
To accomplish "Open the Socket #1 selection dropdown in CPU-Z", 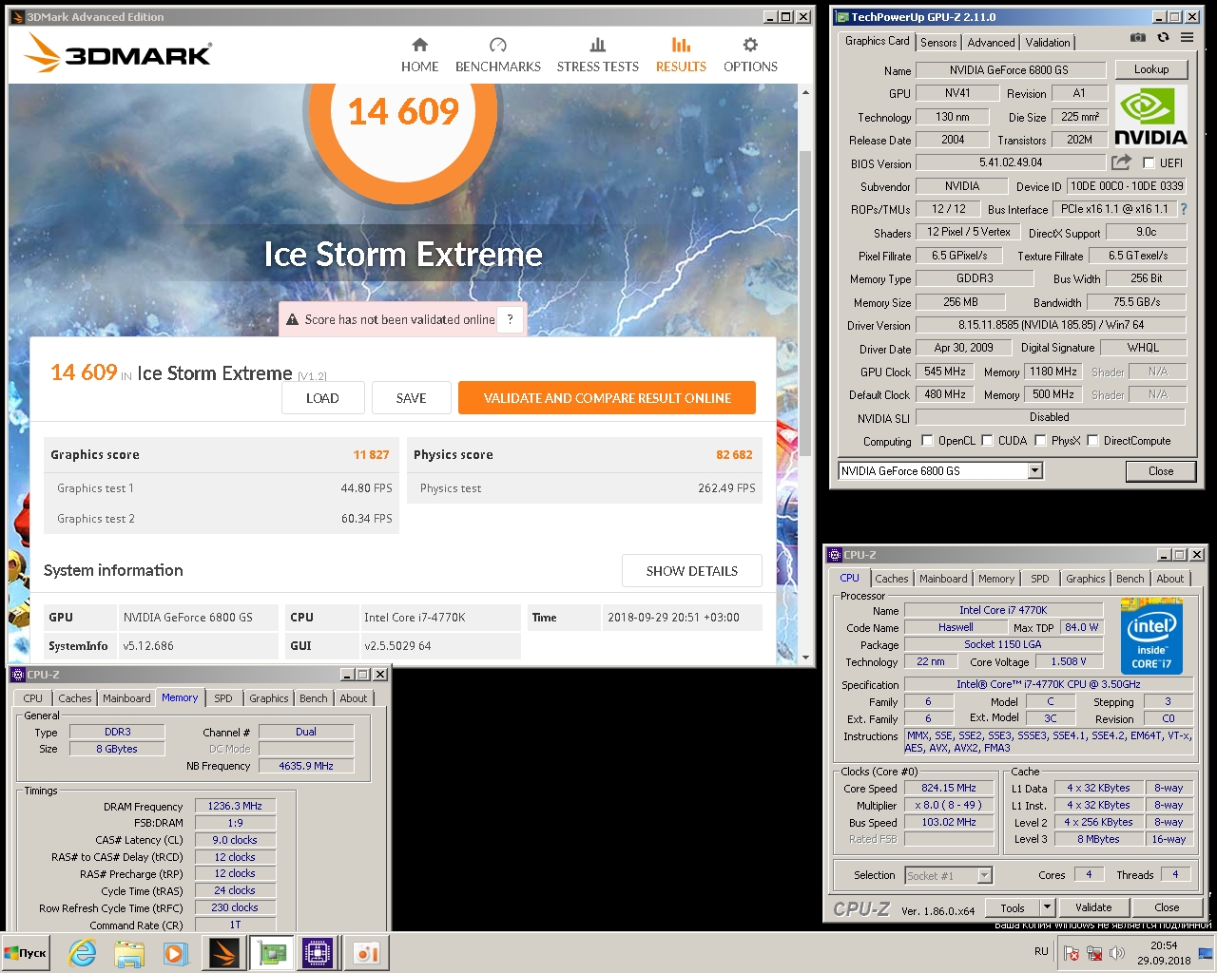I will pyautogui.click(x=984, y=875).
